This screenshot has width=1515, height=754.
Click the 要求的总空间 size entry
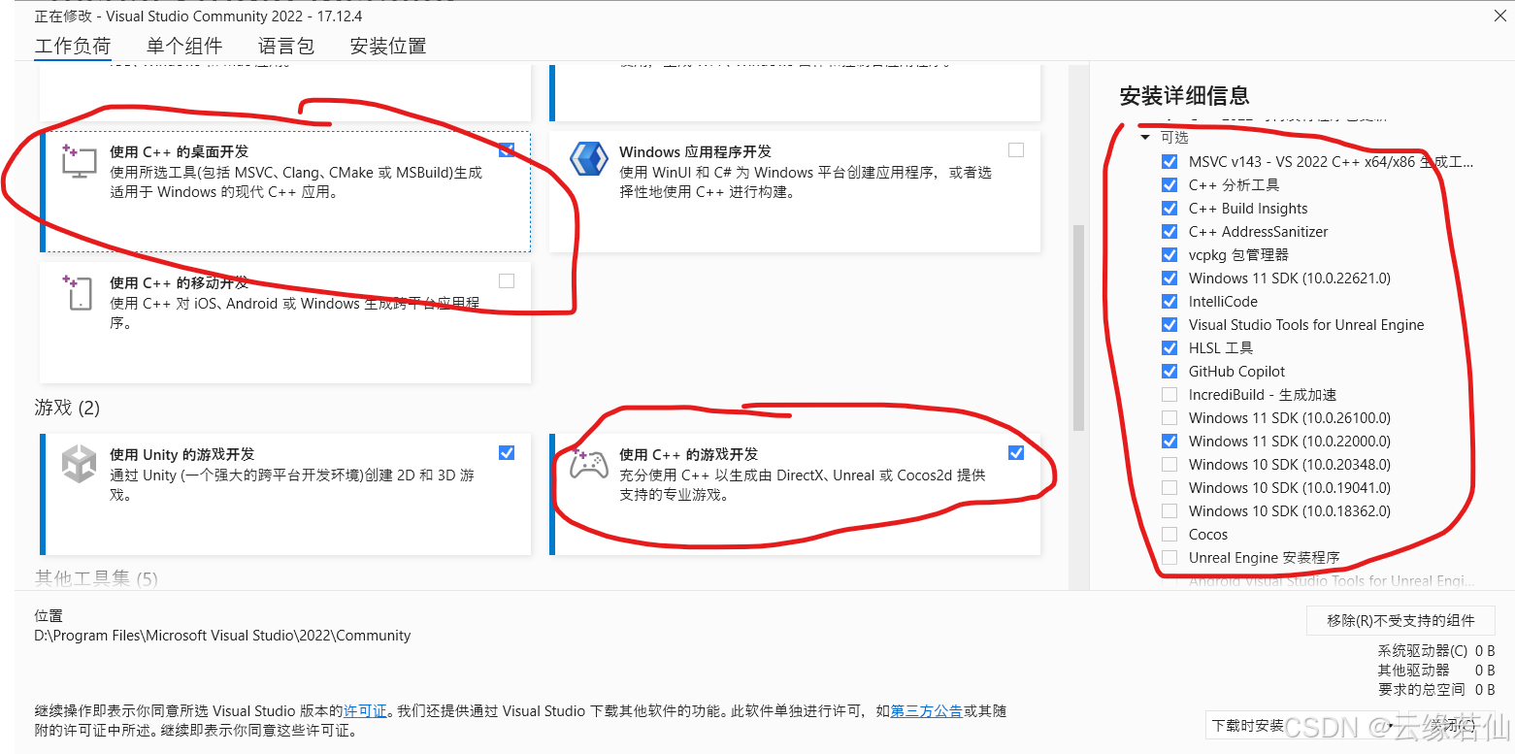pyautogui.click(x=1435, y=690)
